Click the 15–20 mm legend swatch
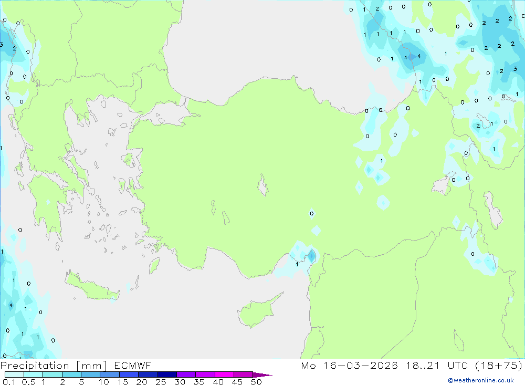 [129, 374]
